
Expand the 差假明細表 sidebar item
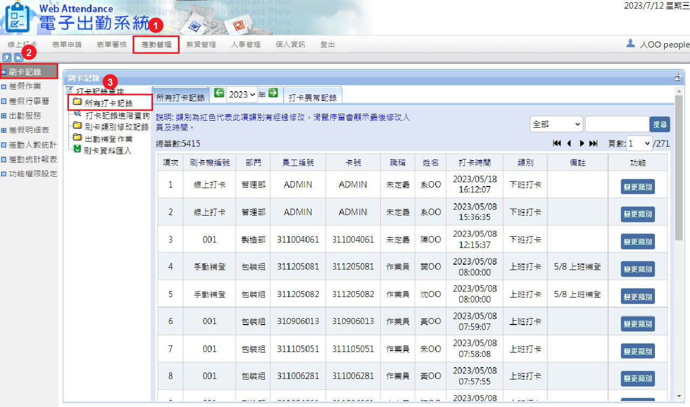click(x=4, y=130)
